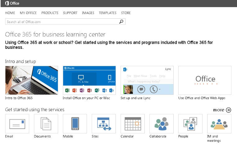Viewport: 237px width, 149px height.
Task: Open the IMAGES nav item
Action: (x=88, y=13)
